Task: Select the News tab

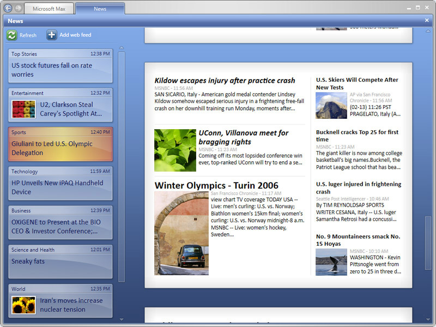Action: tap(100, 9)
